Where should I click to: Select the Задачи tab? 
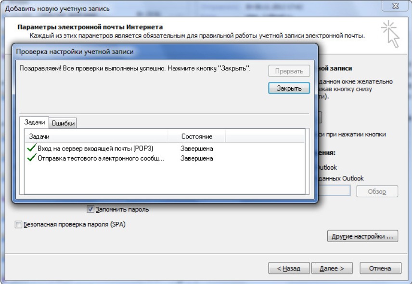[35, 122]
